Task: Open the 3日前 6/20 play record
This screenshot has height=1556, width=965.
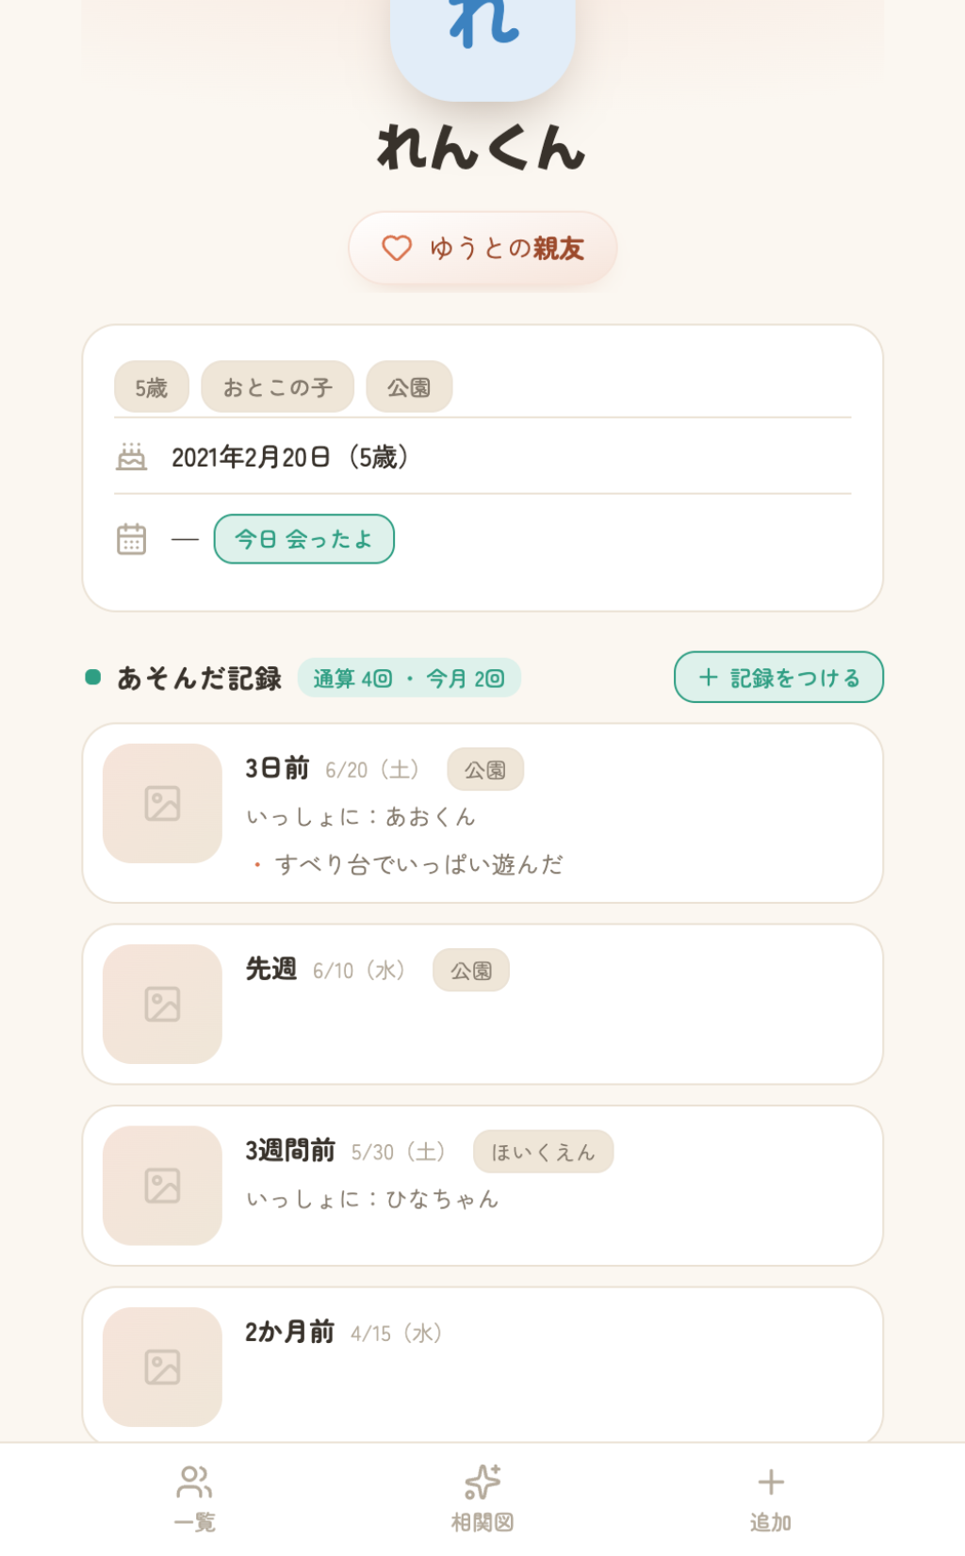Action: 482,813
